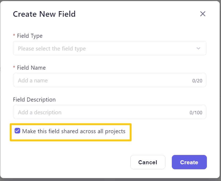Click the 0/20 character counter
Screen dimensions: 221x181
point(197,81)
